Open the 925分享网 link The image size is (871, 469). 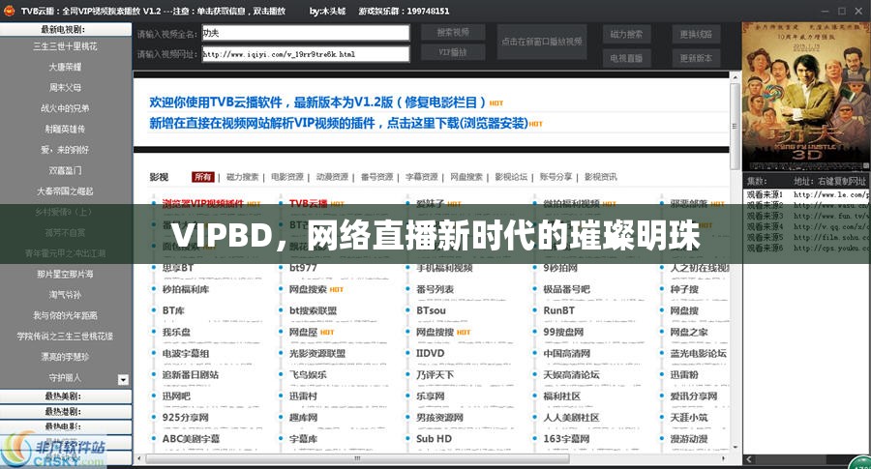point(186,418)
